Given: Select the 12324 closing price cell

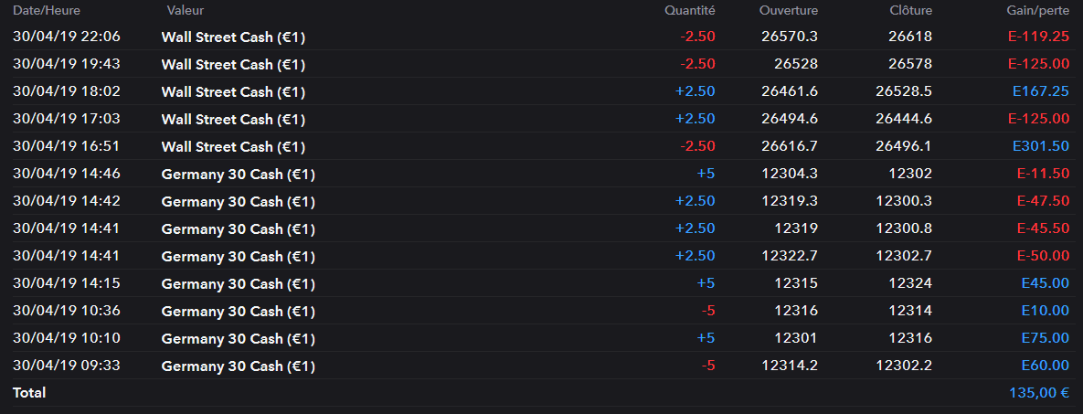Looking at the screenshot, I should (910, 283).
